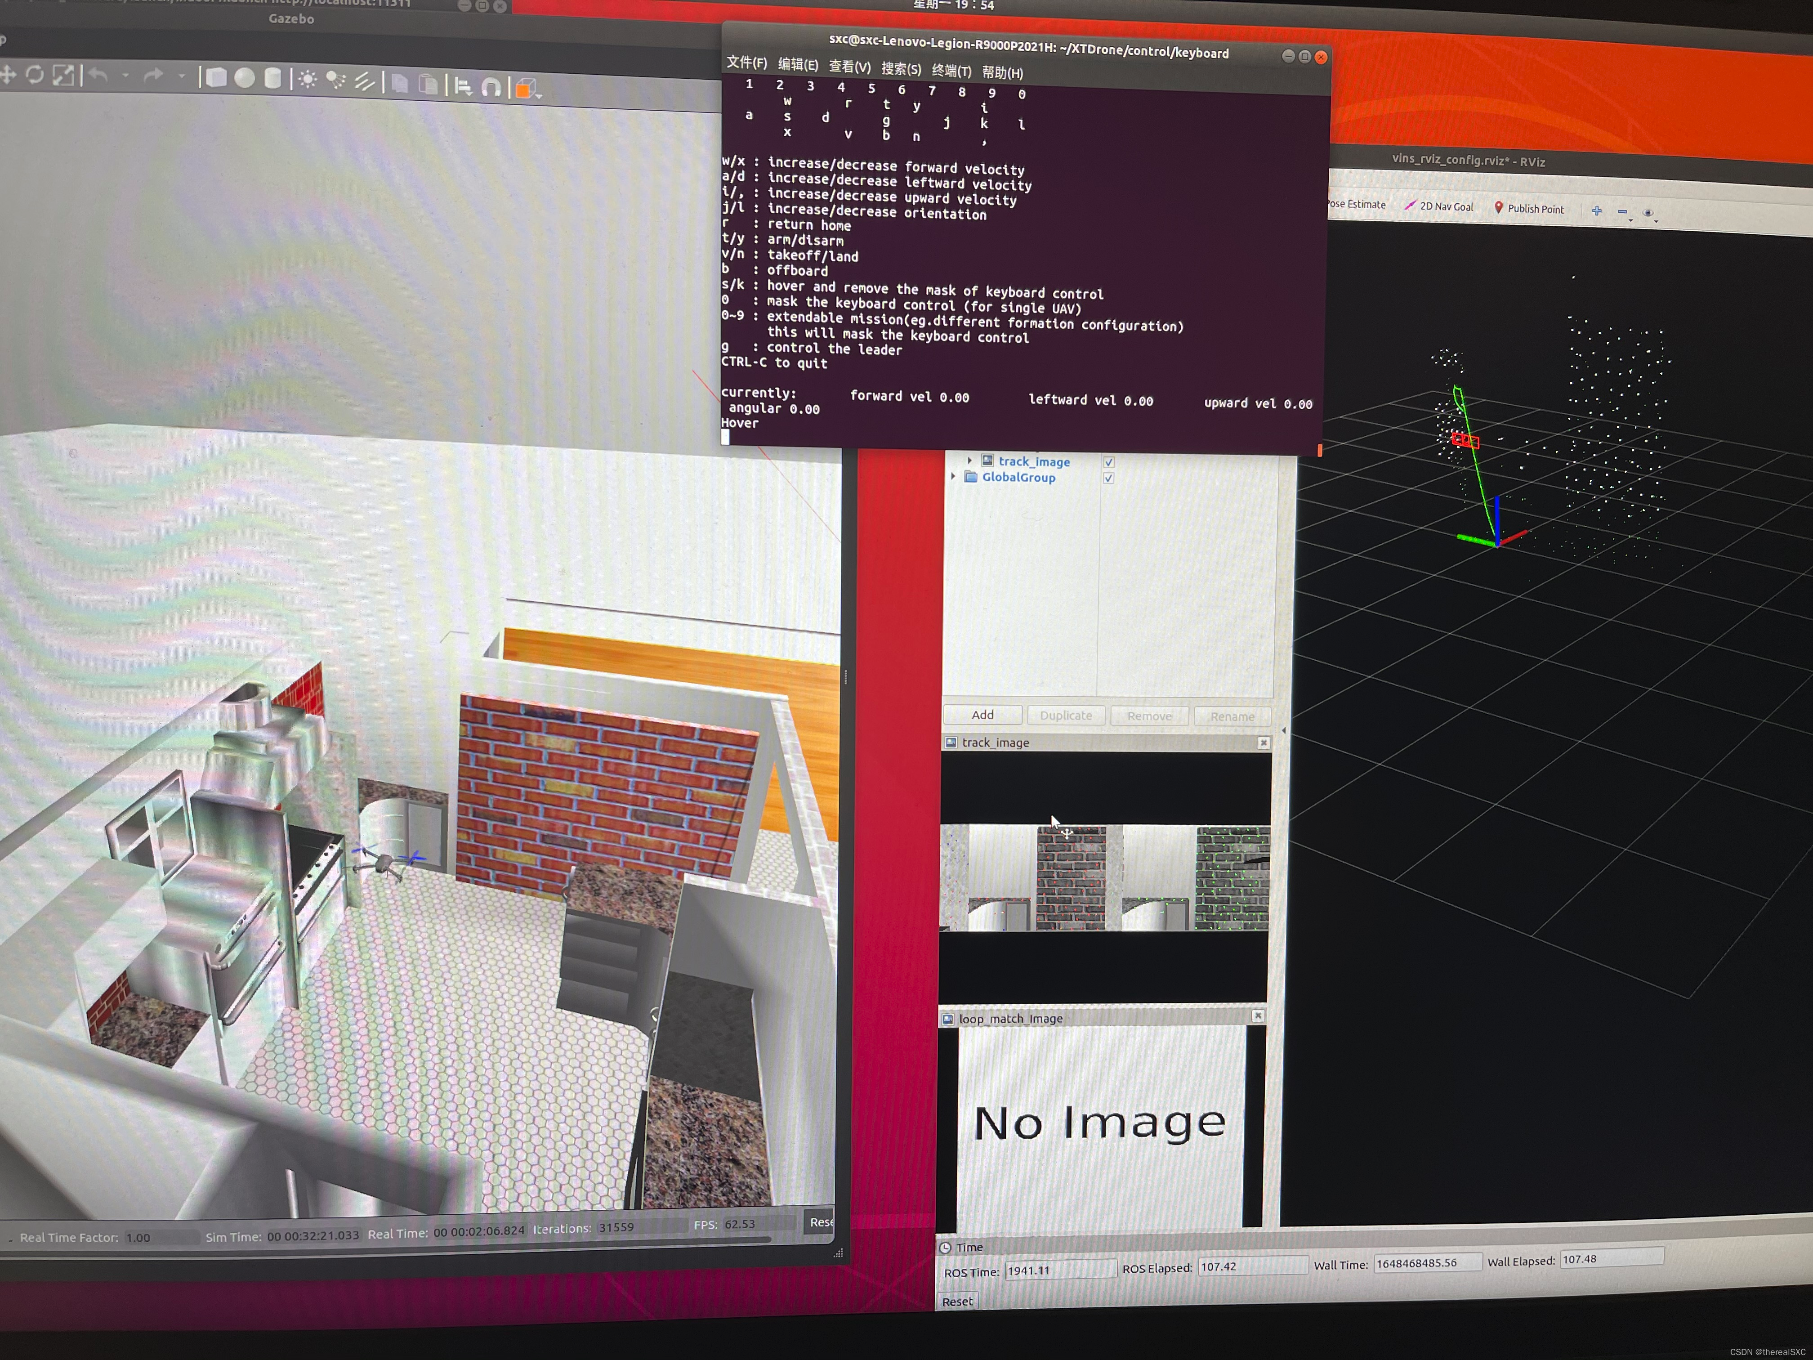Image resolution: width=1813 pixels, height=1360 pixels.
Task: Click the scale mode tool icon
Action: [x=63, y=76]
